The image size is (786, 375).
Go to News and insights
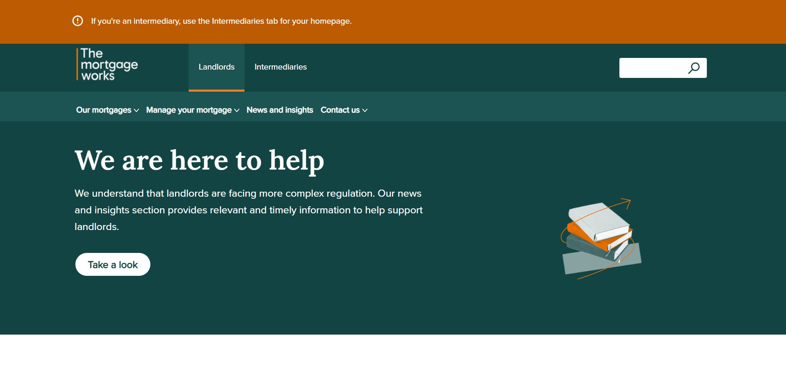279,110
